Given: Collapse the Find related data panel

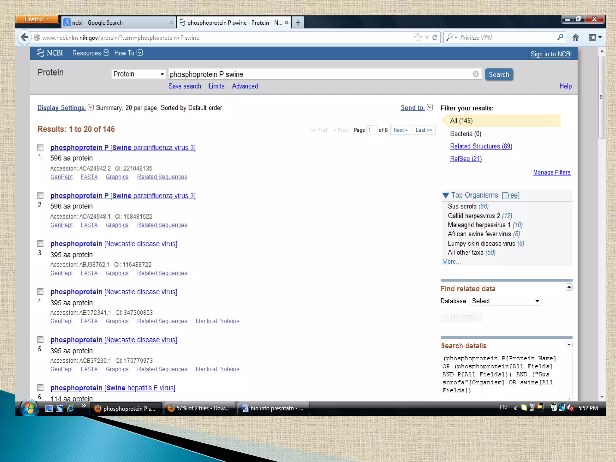Looking at the screenshot, I should [569, 287].
